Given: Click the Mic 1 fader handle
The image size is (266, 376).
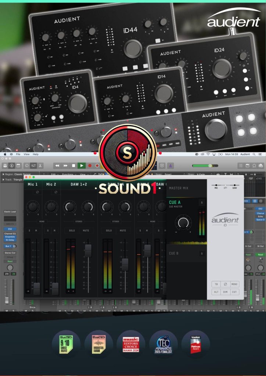Looking at the screenshot, I should pos(37,289).
